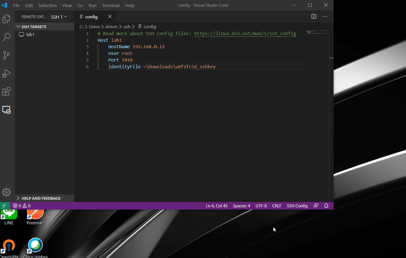Viewport: 406px width, 258px height.
Task: Click the Port 5010 line
Action: (120, 60)
